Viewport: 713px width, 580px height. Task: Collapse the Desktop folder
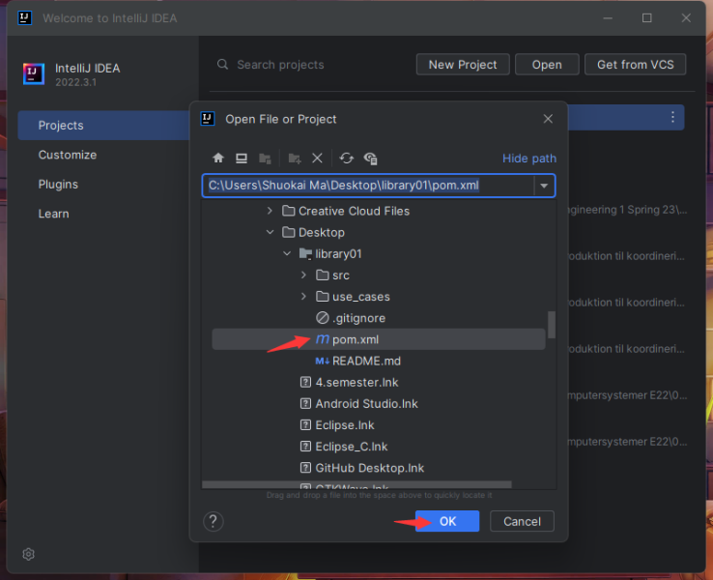[270, 232]
